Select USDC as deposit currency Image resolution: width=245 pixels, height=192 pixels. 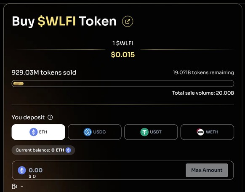point(95,132)
